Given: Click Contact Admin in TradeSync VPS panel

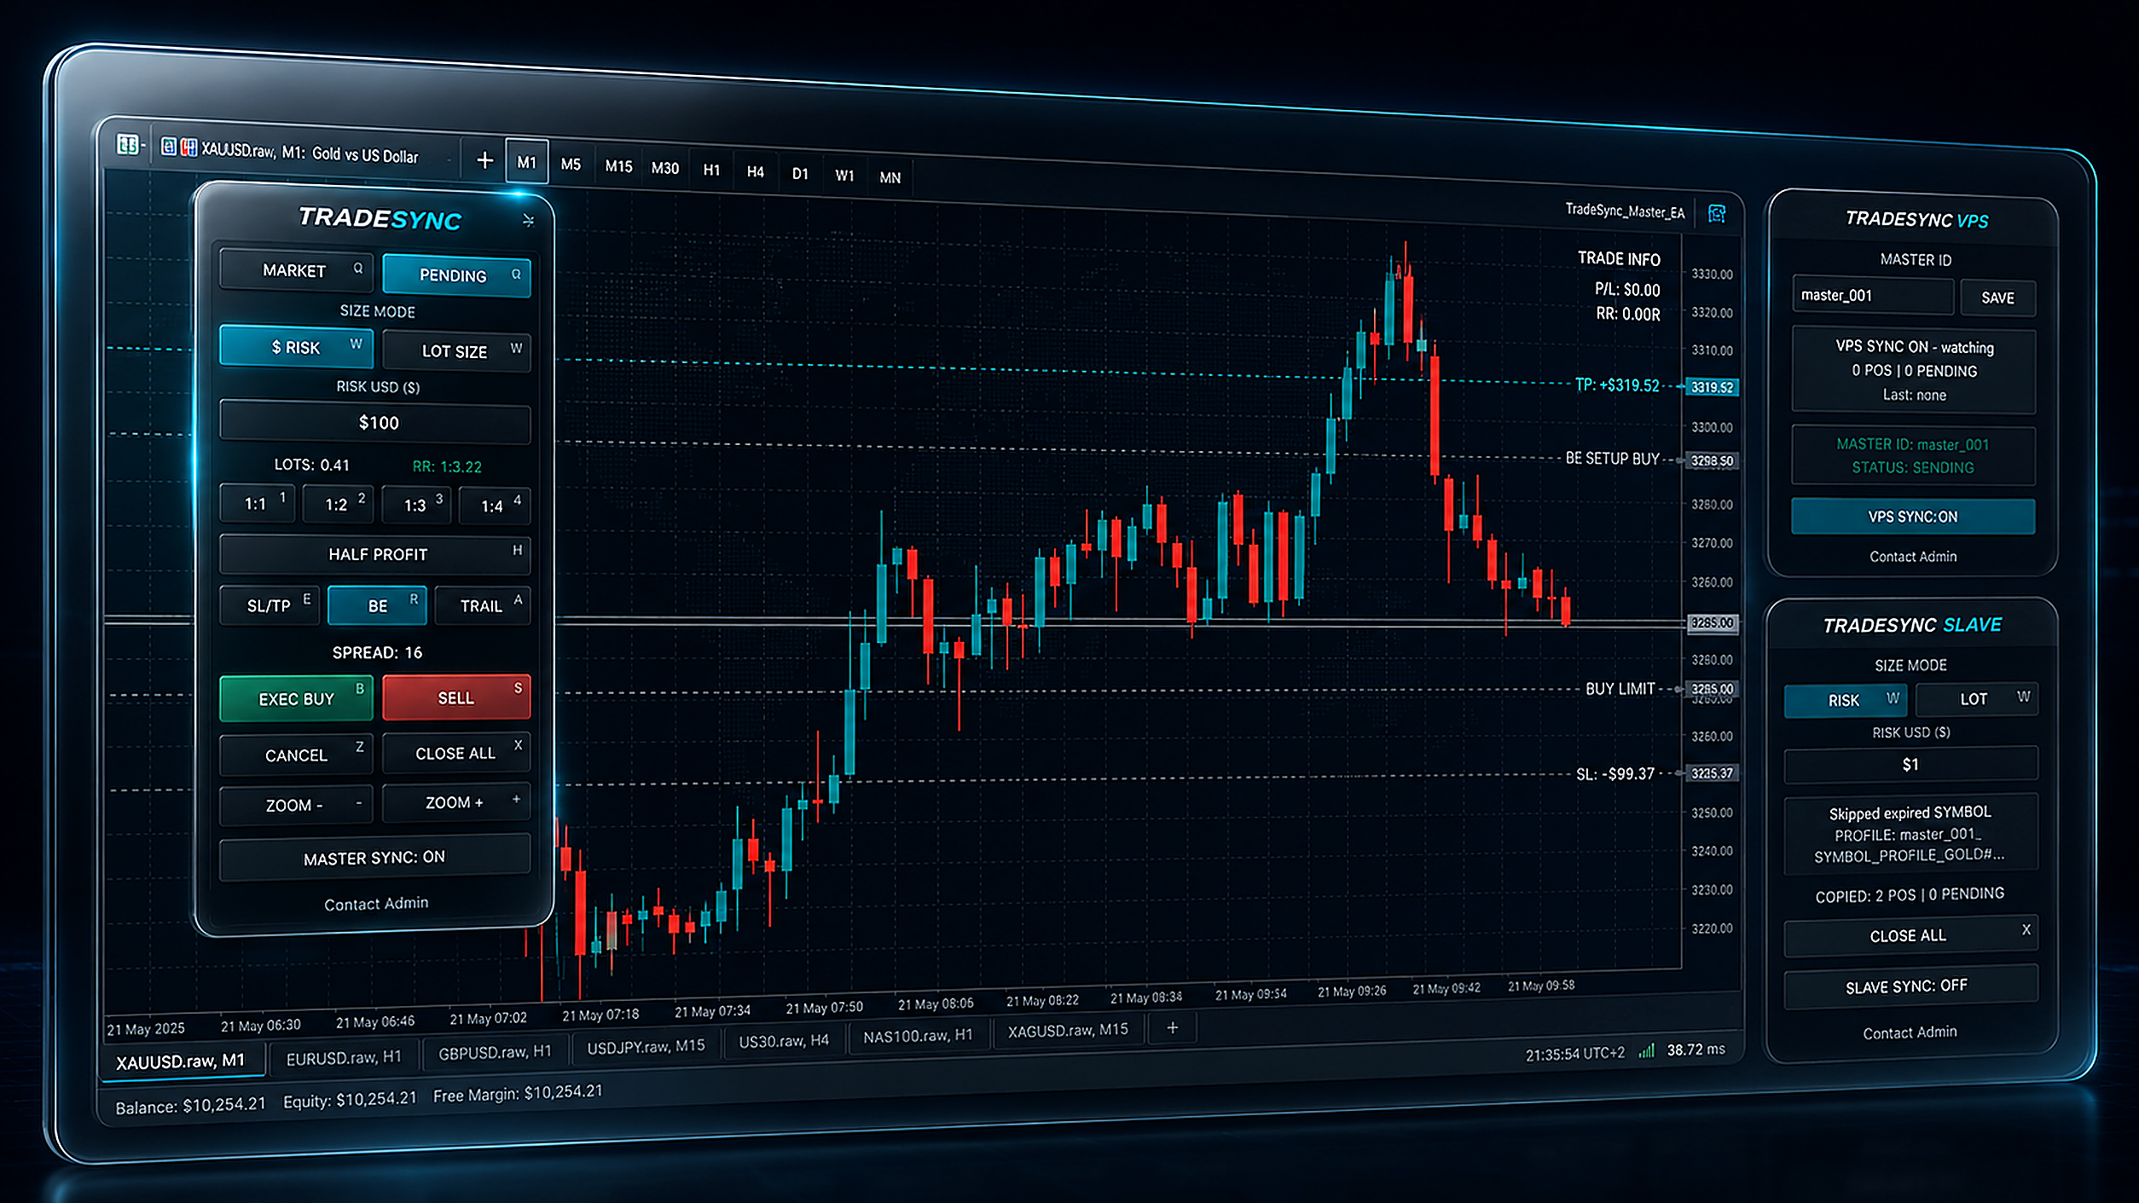Looking at the screenshot, I should [x=1913, y=557].
